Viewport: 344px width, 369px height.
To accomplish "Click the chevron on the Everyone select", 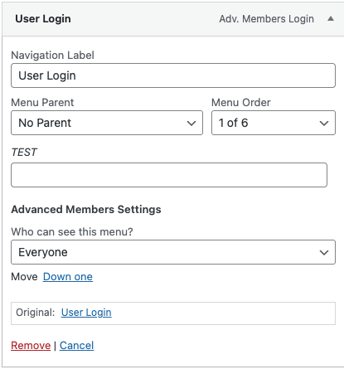I will (x=324, y=252).
